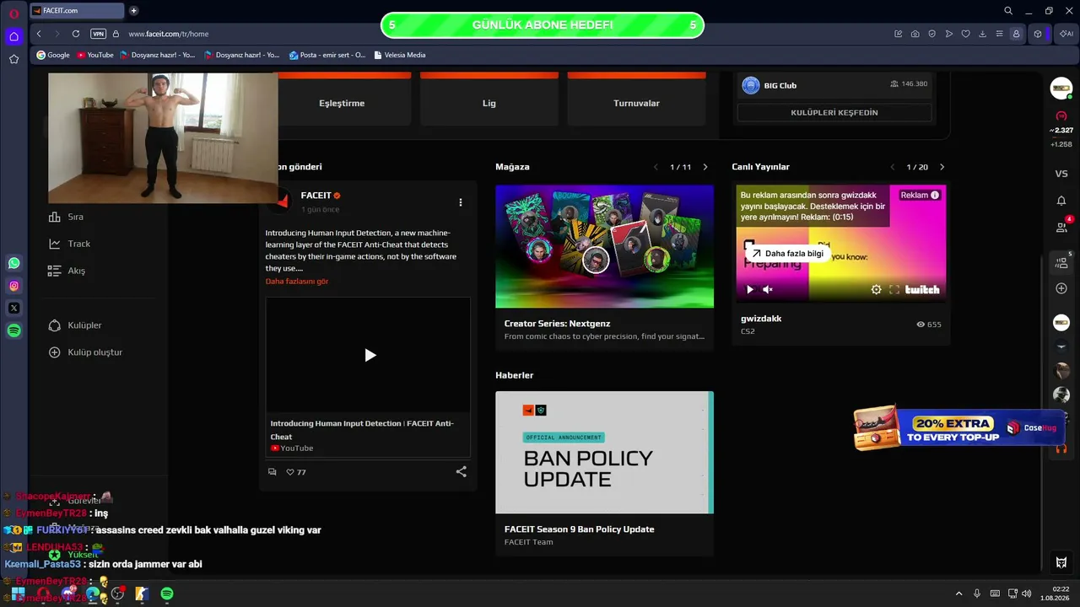Open the Opera easy setup icon
The height and width of the screenshot is (607, 1080).
click(1000, 34)
